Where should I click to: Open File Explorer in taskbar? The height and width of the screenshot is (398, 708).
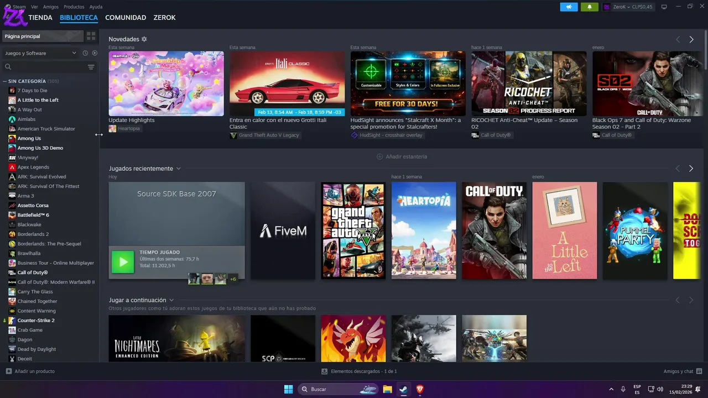coord(388,389)
